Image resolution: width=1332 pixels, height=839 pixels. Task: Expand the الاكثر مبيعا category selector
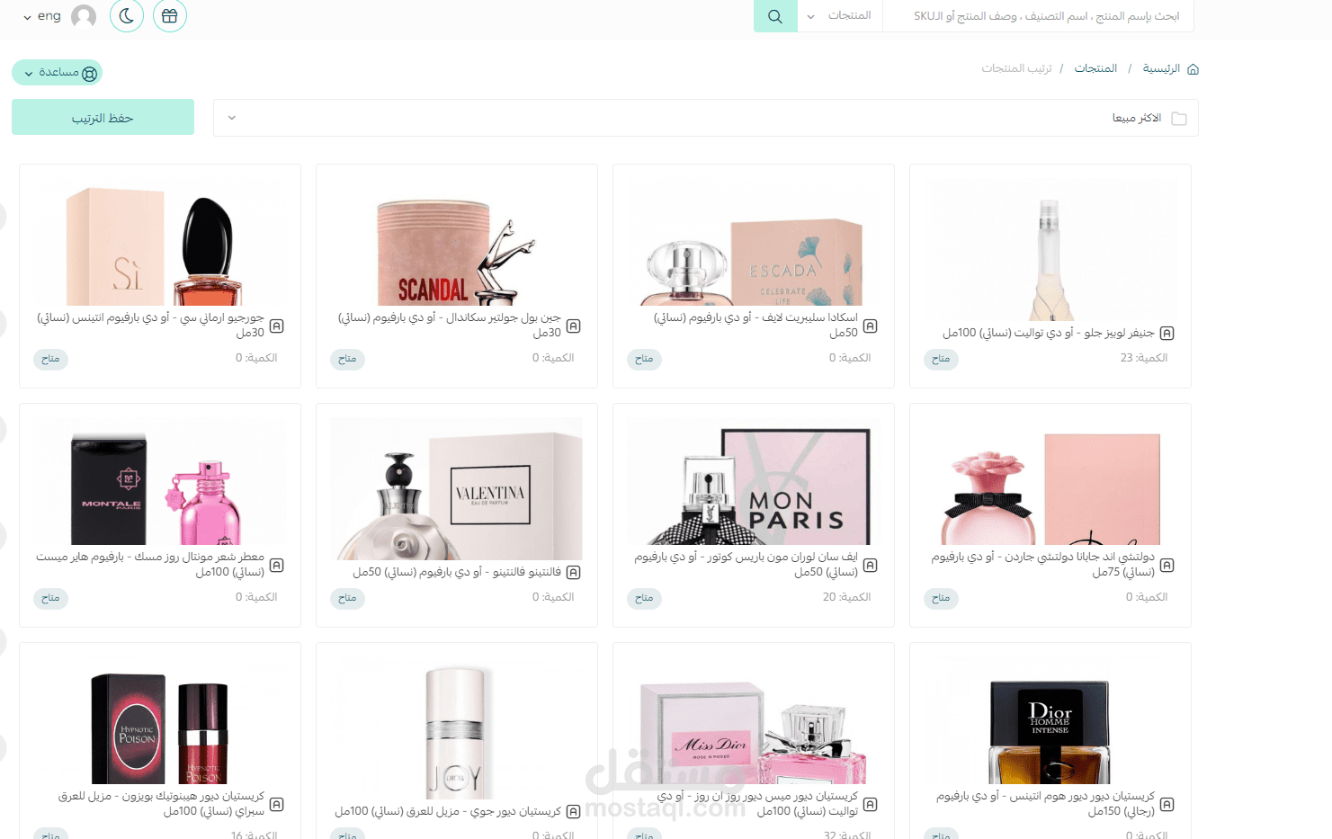(x=706, y=118)
